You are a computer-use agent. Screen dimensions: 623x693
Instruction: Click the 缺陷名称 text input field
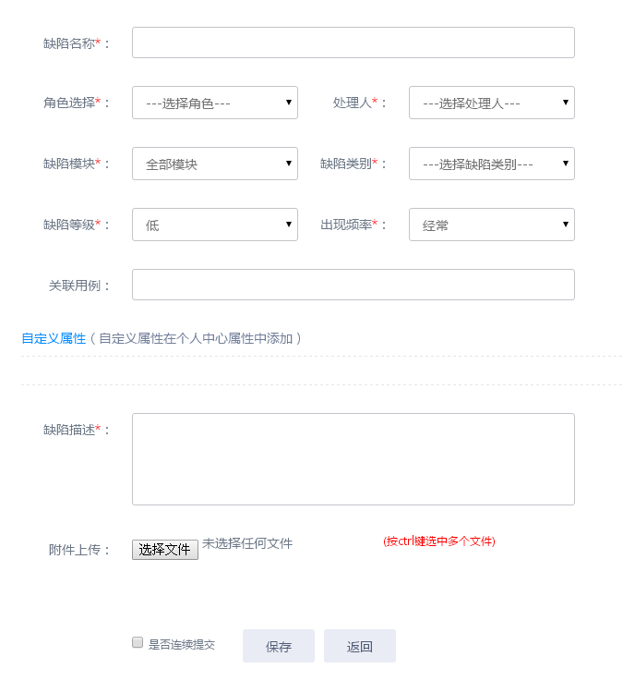pos(353,43)
